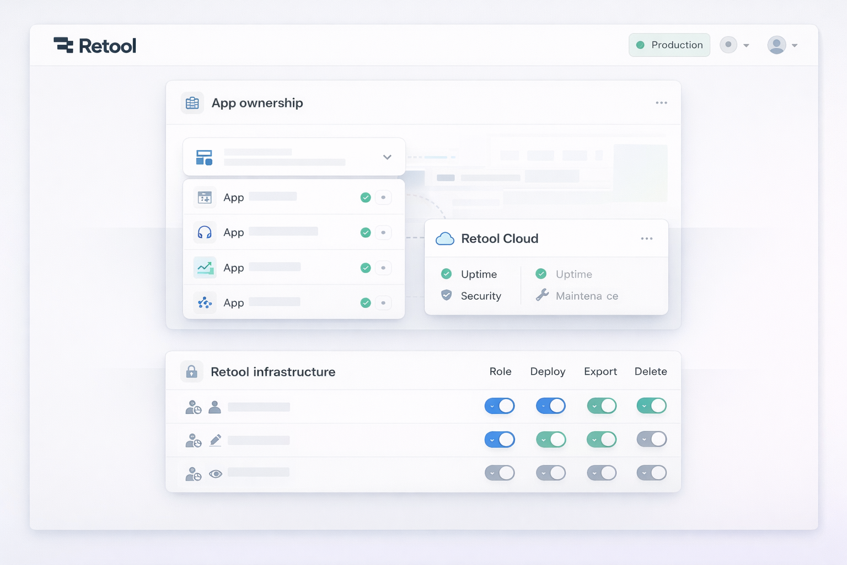
Task: Expand the status dot dropdown arrow
Action: tap(746, 46)
